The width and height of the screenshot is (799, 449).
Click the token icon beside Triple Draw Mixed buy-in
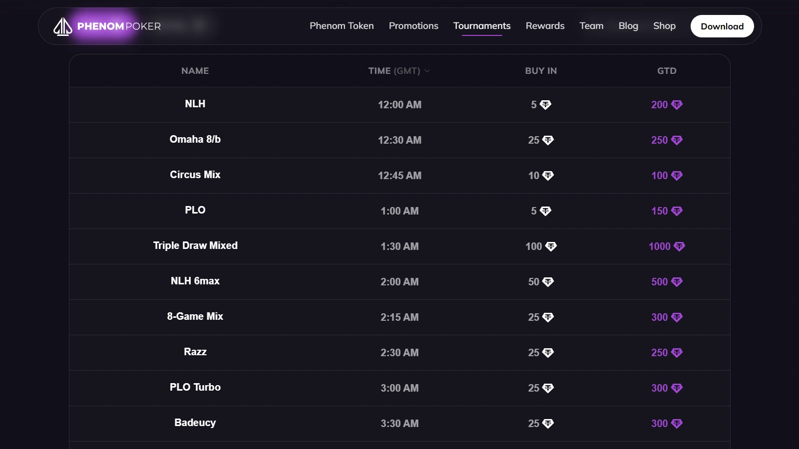[551, 246]
